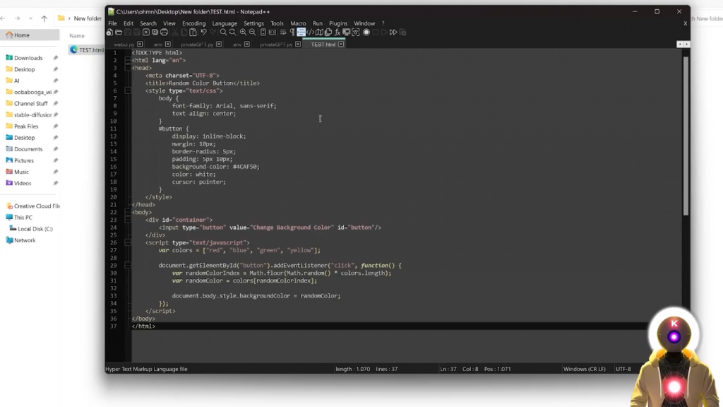Zoom in using the magnifier plus icon
723x407 pixels.
coord(243,33)
